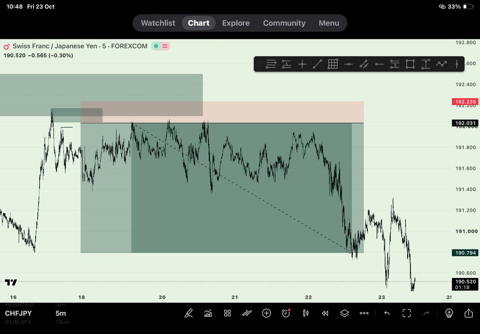Open the Indicators panel
Viewport: 480px width, 334px height.
(208, 313)
